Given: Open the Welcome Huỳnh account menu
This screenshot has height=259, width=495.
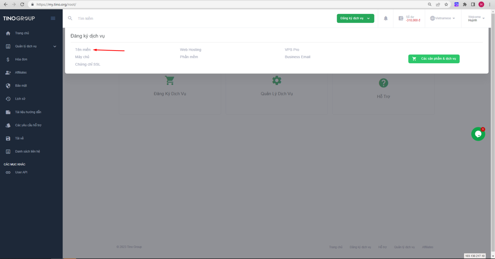Looking at the screenshot, I should pyautogui.click(x=476, y=18).
